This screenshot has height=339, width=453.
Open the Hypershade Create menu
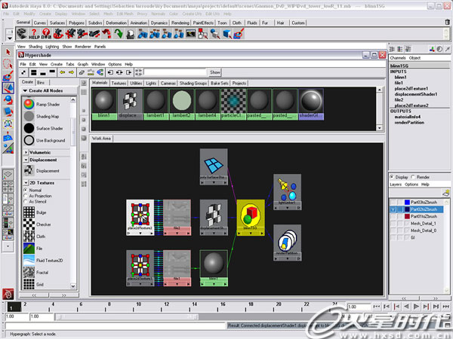57,64
